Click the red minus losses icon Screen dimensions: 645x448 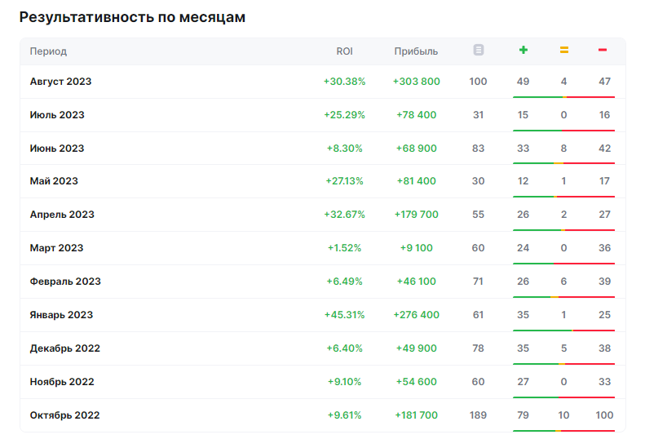[603, 50]
